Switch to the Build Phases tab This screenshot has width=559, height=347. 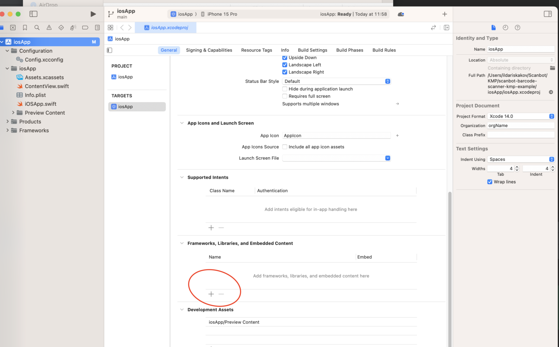point(349,50)
